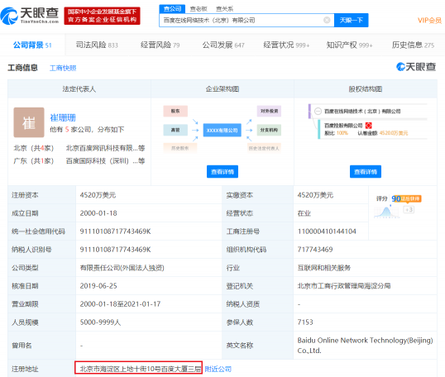Viewport: 445px width, 377px height.
Task: Click the XXXX有限公司 center diagram box
Action: point(222,130)
